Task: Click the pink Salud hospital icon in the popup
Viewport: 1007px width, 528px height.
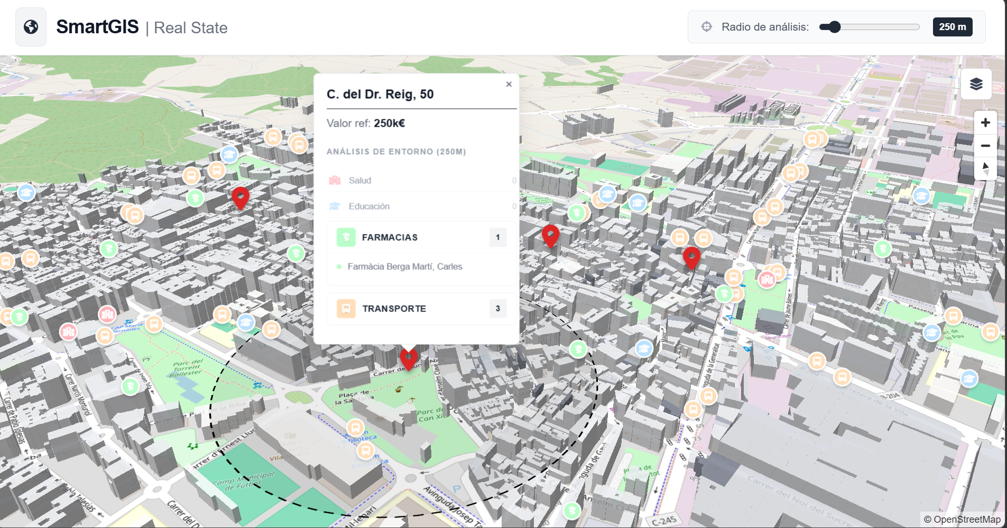Action: 334,180
